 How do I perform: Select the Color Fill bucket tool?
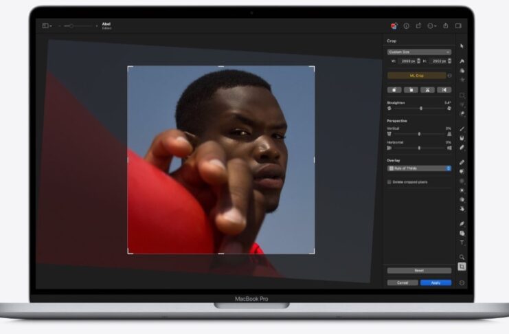[x=462, y=138]
